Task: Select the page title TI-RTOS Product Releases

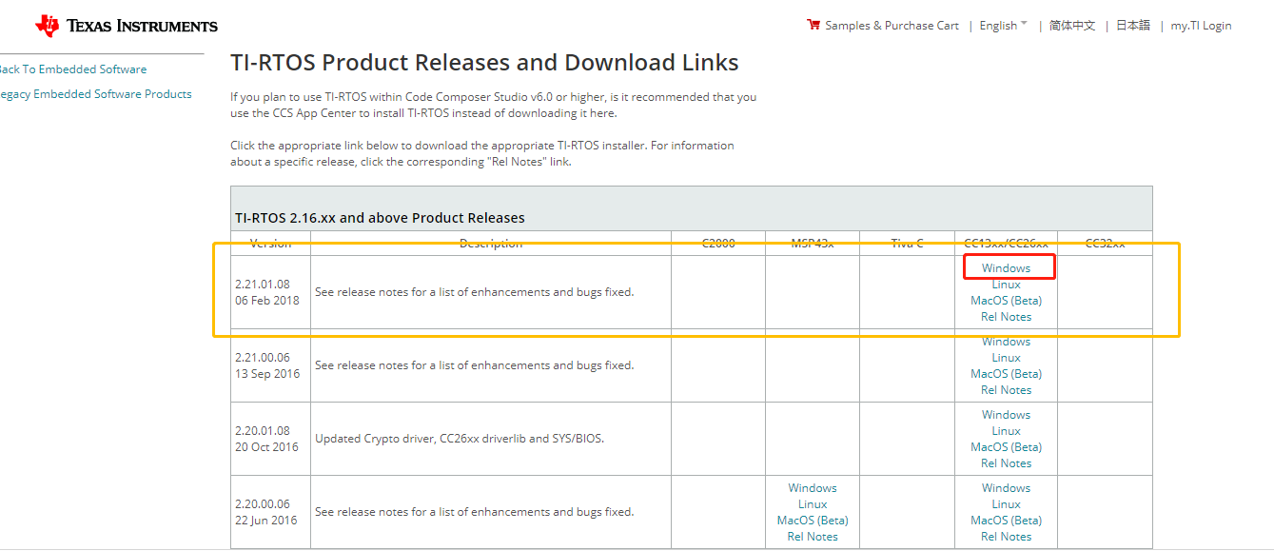Action: point(484,63)
